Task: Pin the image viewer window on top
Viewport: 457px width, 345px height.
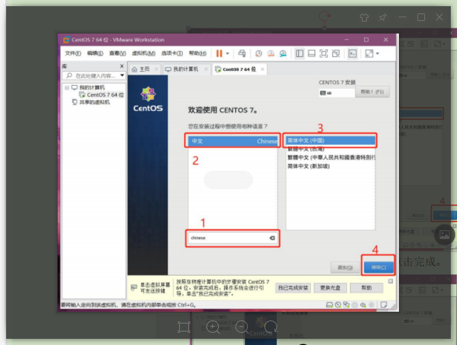Action: pyautogui.click(x=383, y=17)
